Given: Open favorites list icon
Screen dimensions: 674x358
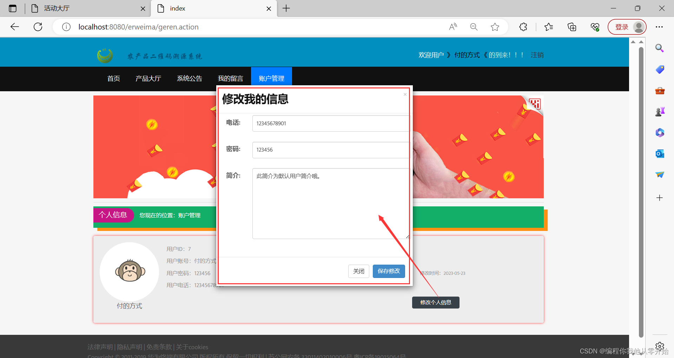Looking at the screenshot, I should point(549,27).
